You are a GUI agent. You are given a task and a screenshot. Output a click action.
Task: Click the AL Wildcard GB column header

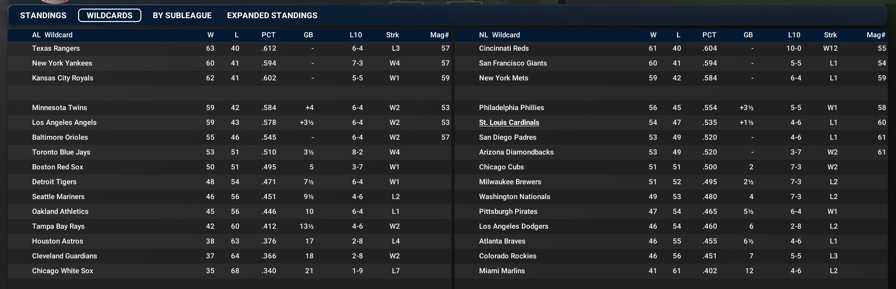308,35
